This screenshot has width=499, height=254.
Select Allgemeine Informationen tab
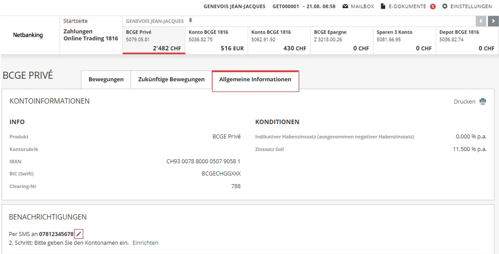[255, 79]
